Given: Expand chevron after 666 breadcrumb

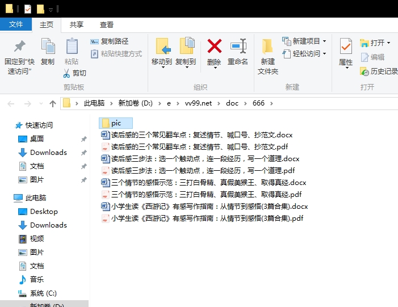Looking at the screenshot, I should coord(271,103).
